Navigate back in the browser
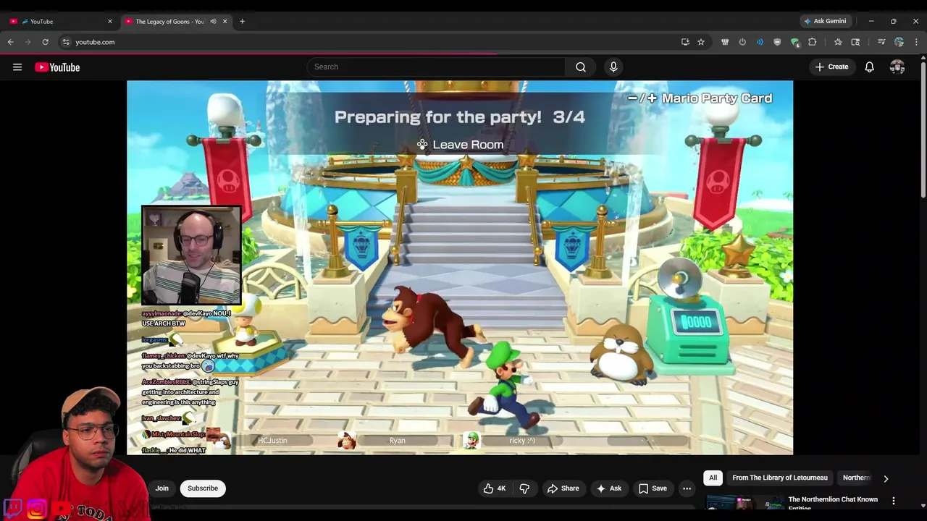The width and height of the screenshot is (927, 521). pyautogui.click(x=11, y=42)
